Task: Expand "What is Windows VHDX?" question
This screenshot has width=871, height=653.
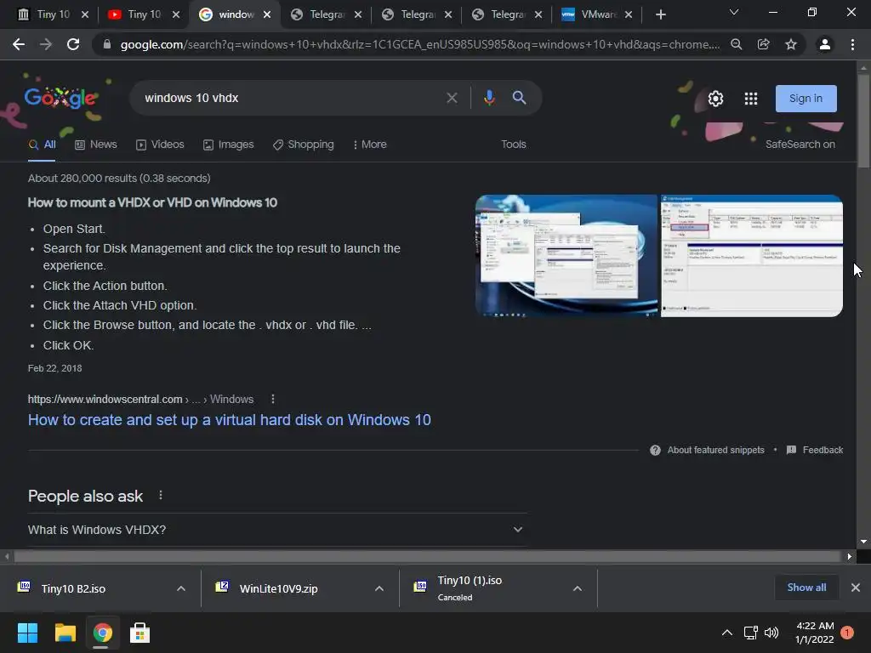Action: pyautogui.click(x=276, y=530)
